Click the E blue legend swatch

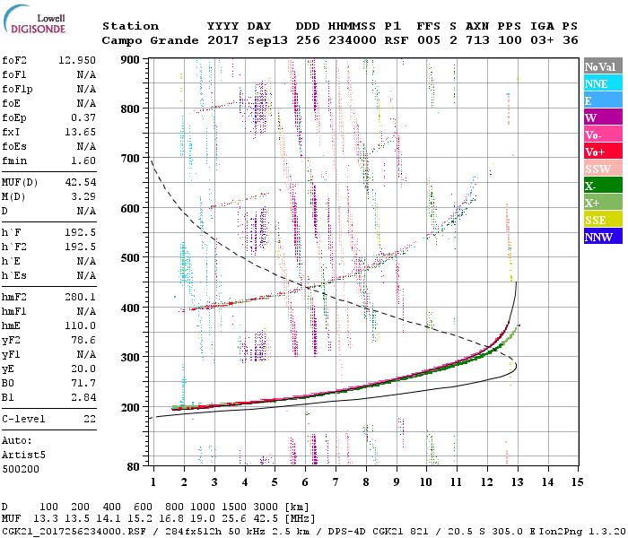pyautogui.click(x=603, y=100)
